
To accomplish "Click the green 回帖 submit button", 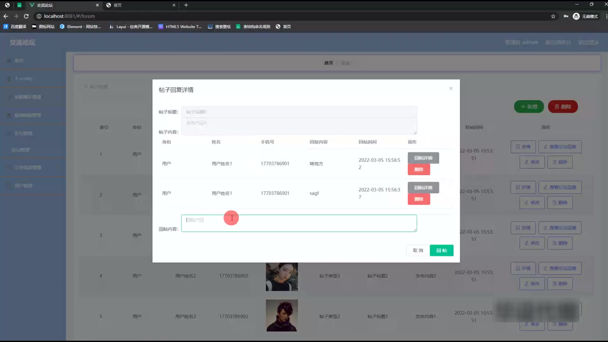I will tap(441, 250).
